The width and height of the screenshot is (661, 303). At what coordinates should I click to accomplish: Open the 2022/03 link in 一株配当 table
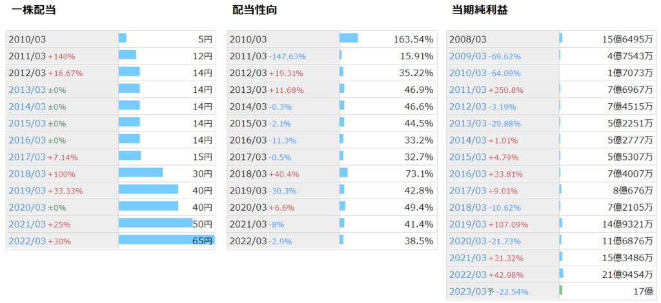27,241
